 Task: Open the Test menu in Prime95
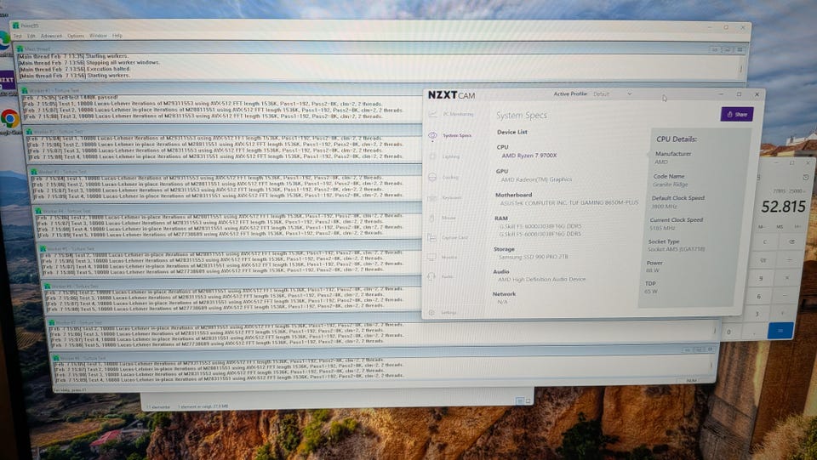18,36
